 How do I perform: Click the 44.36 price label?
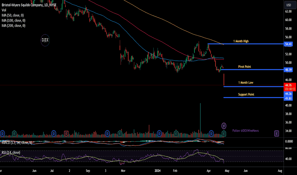click(288, 94)
